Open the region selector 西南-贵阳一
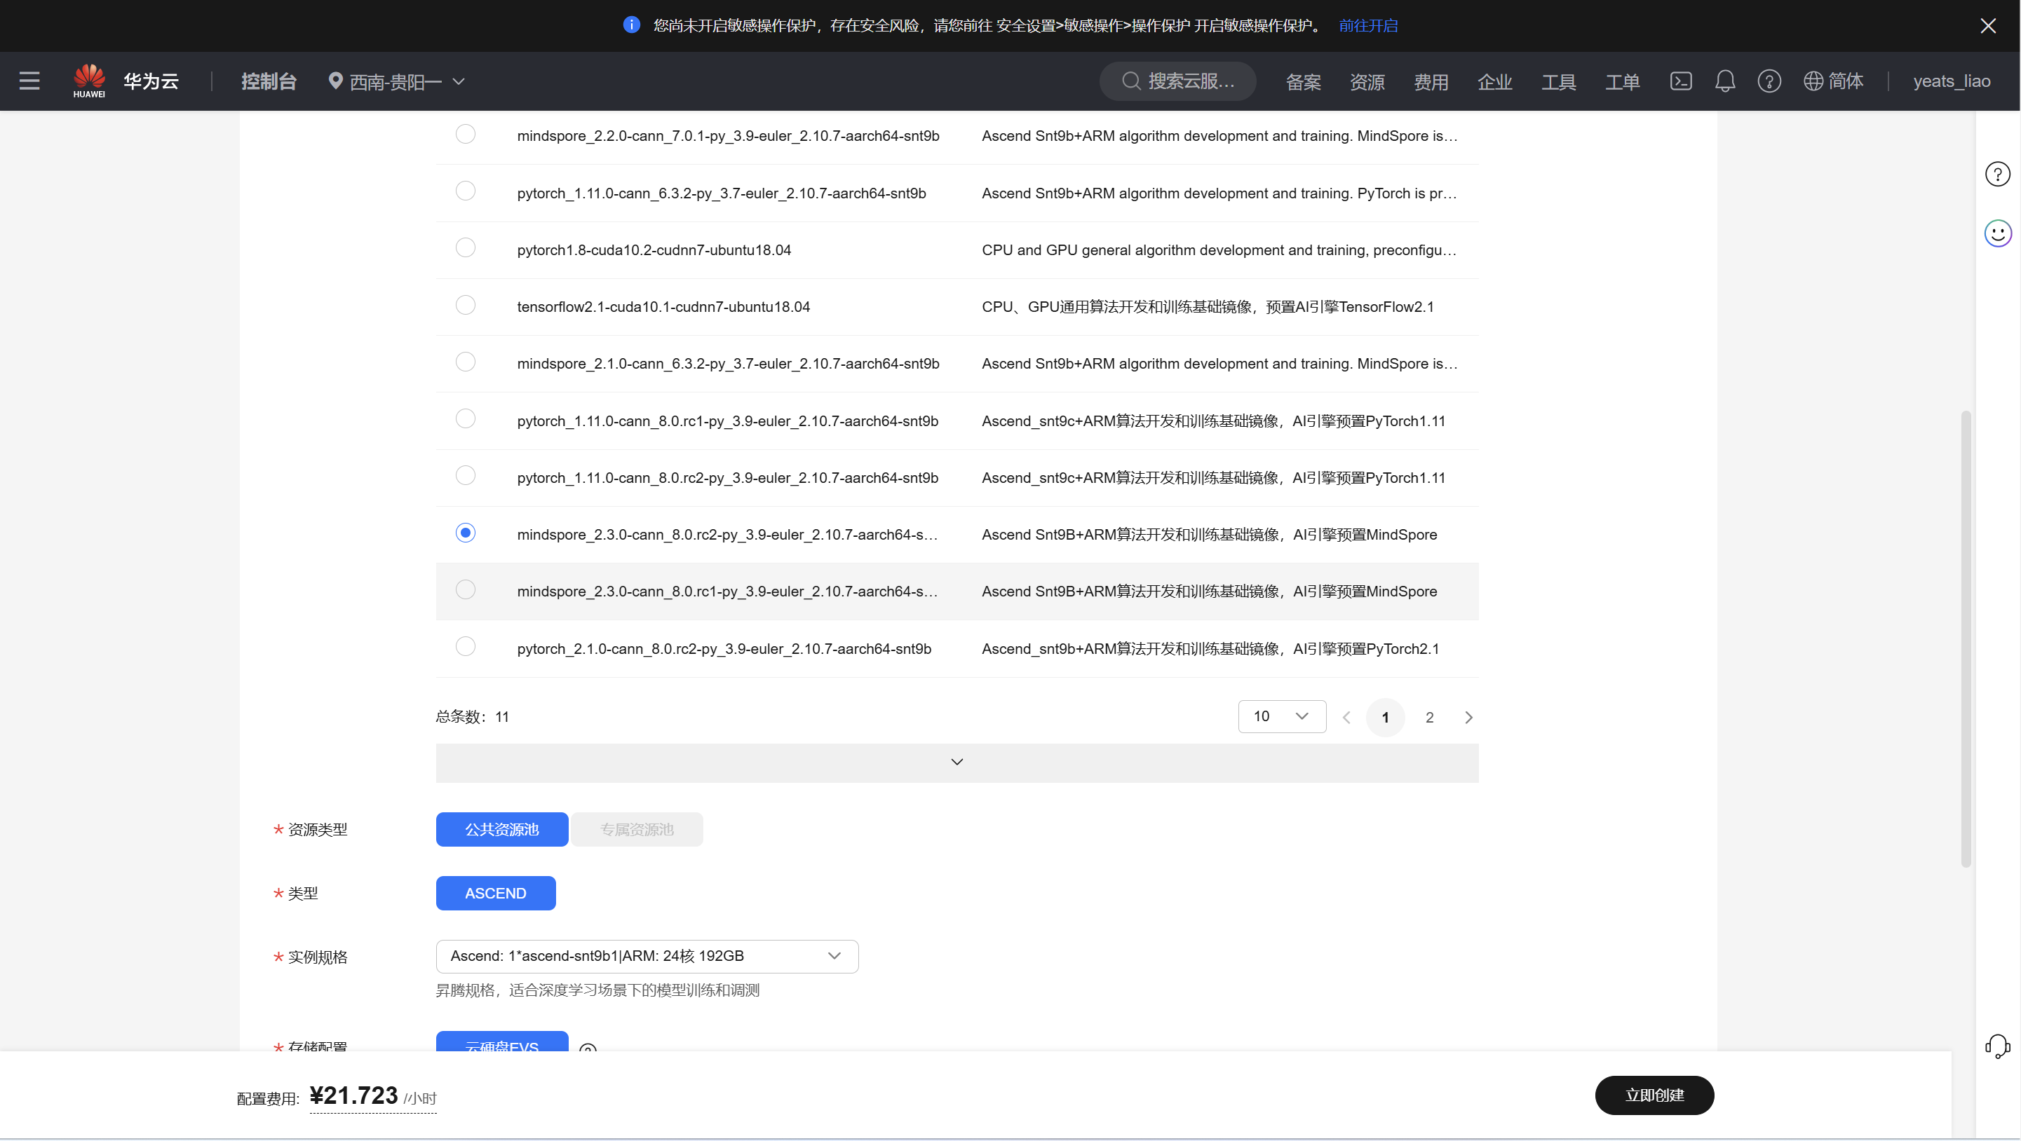The image size is (2021, 1141). click(x=397, y=81)
